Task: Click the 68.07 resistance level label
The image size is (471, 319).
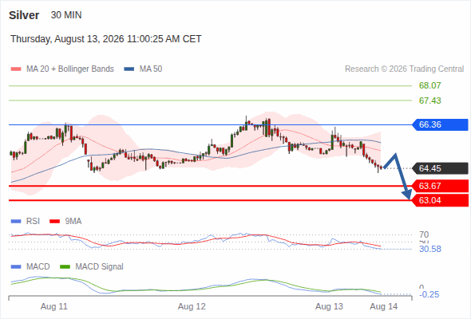Action: [x=429, y=85]
